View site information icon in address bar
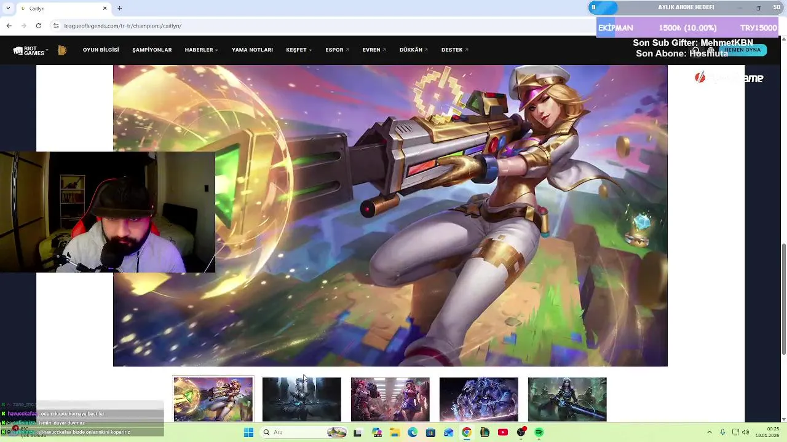This screenshot has width=787, height=442. point(56,26)
